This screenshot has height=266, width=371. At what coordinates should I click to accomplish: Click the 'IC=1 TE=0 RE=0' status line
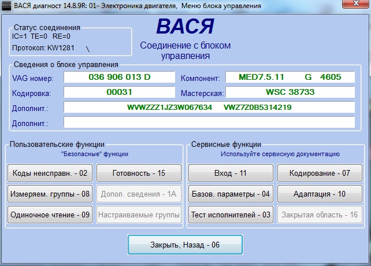[41, 36]
